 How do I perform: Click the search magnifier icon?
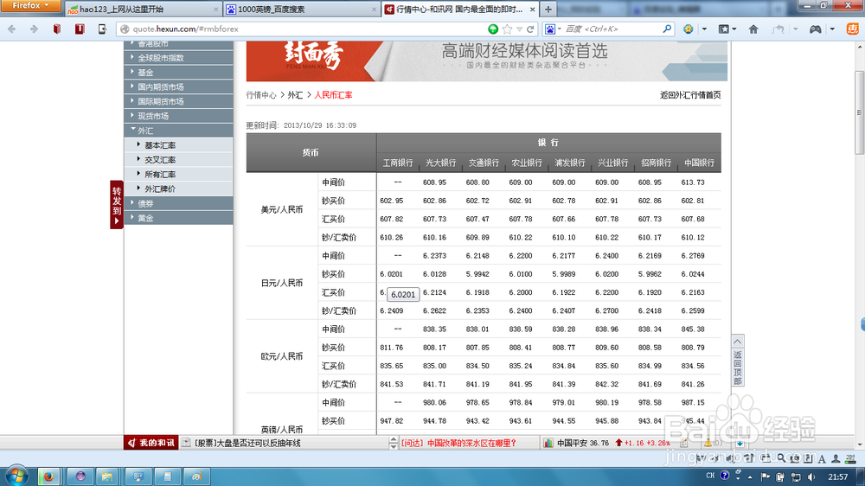667,29
